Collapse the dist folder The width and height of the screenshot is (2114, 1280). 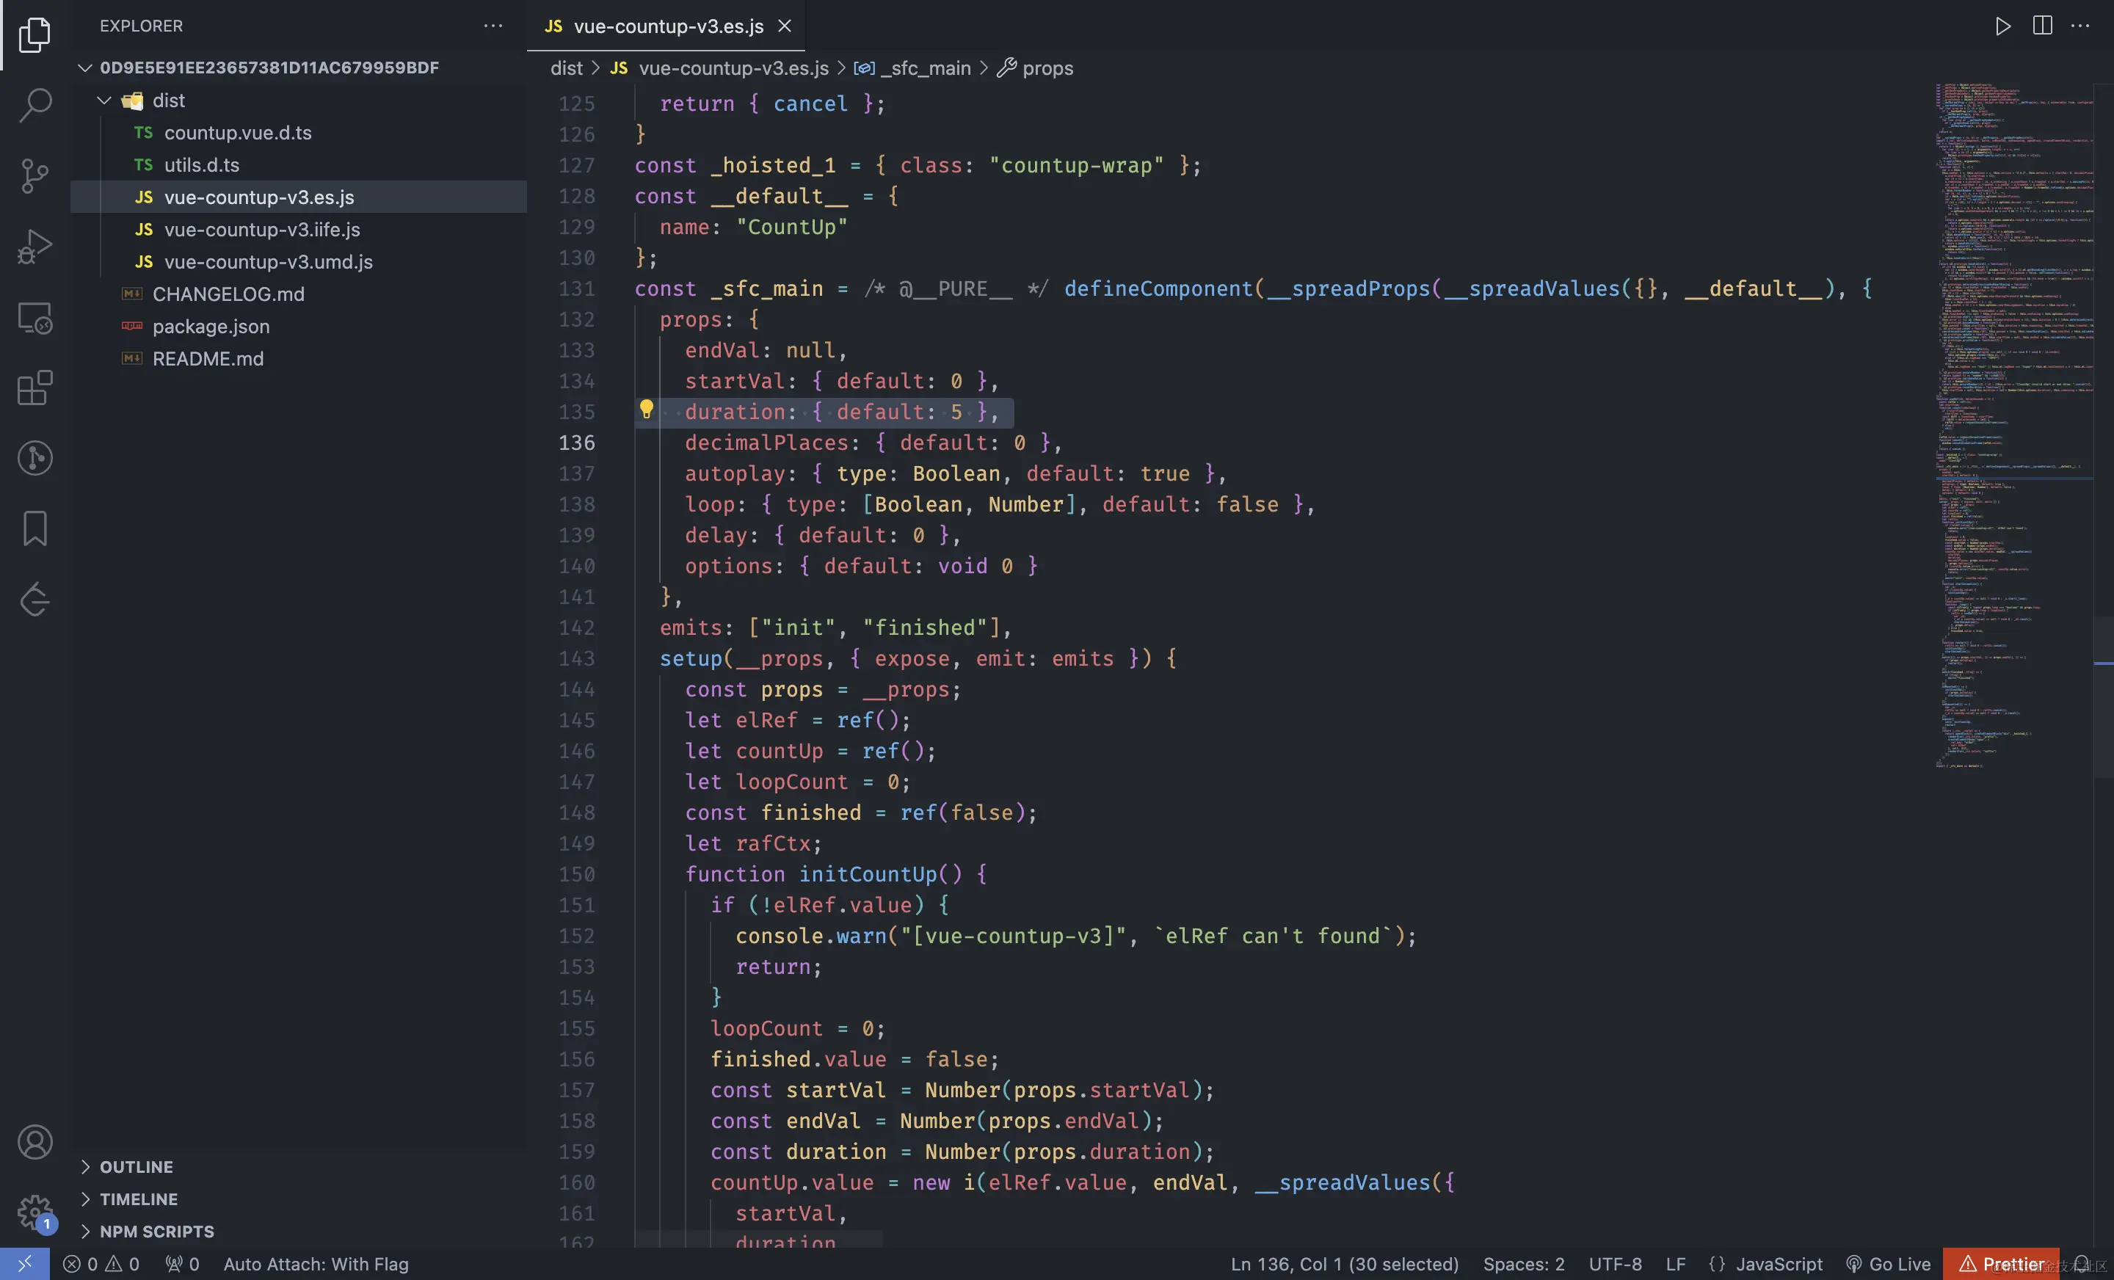coord(168,101)
